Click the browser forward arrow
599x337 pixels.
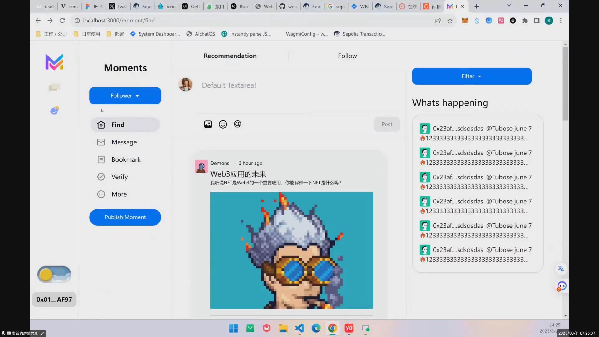50,21
